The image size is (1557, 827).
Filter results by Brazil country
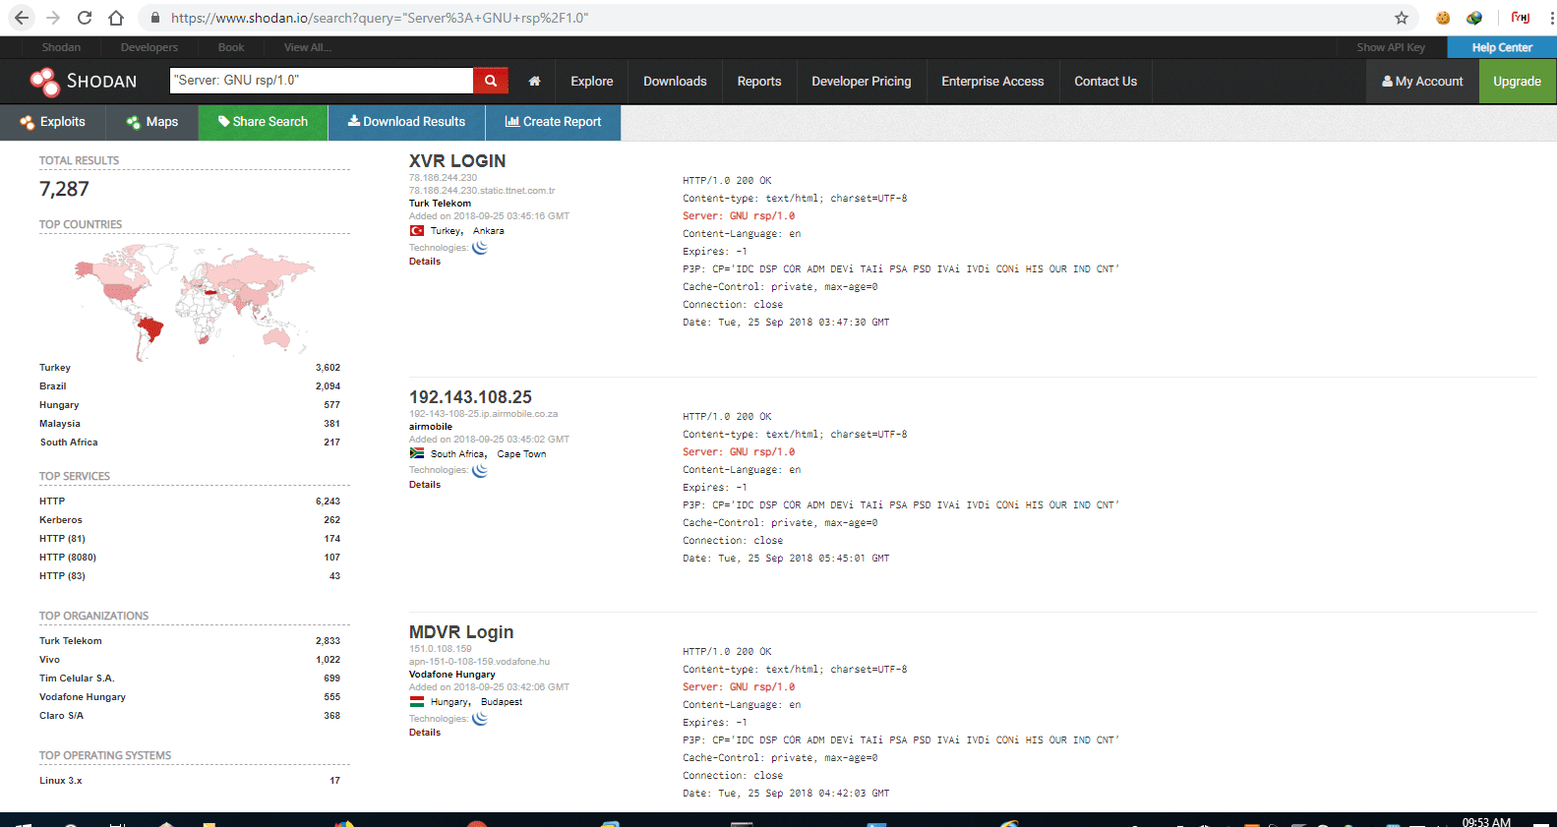pyautogui.click(x=53, y=386)
